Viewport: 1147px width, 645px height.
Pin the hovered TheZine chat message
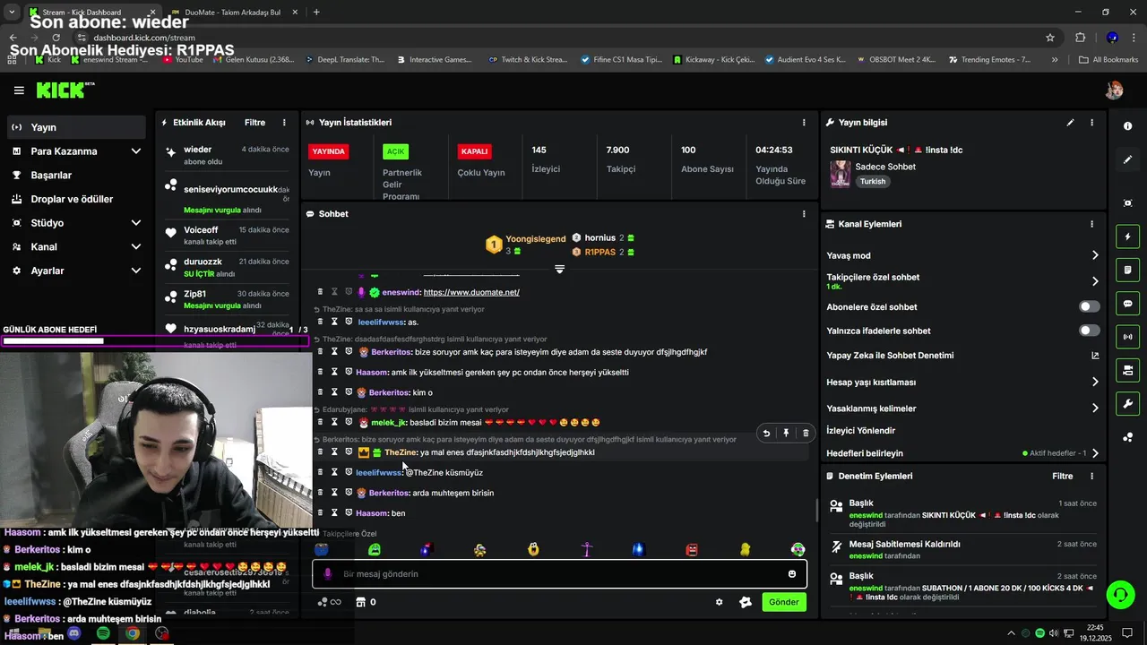(786, 433)
